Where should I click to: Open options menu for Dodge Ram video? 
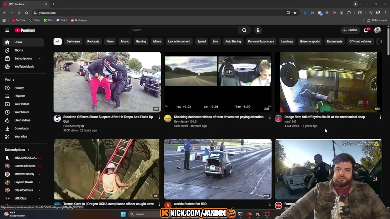click(x=380, y=117)
